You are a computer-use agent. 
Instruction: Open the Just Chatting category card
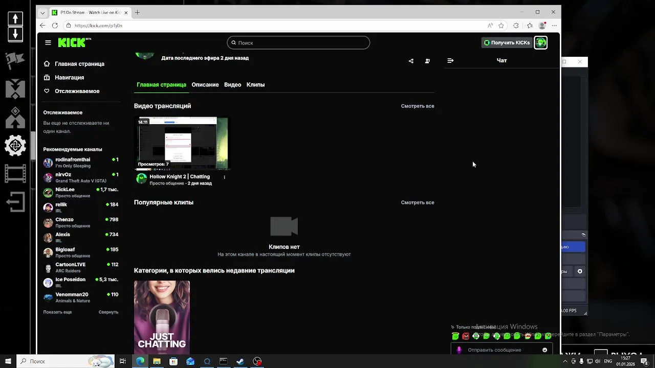tap(162, 317)
